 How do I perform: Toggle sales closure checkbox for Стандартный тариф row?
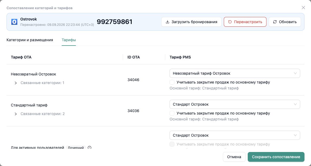click(172, 113)
